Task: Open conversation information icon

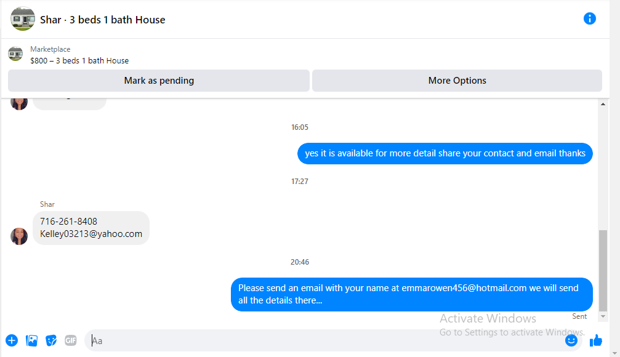Action: (x=589, y=18)
